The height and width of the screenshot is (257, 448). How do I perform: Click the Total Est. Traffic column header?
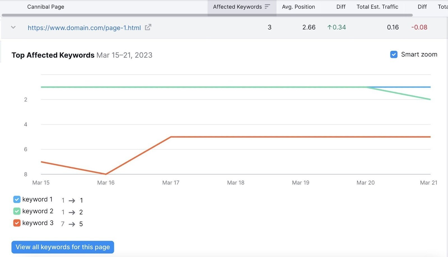click(x=377, y=7)
